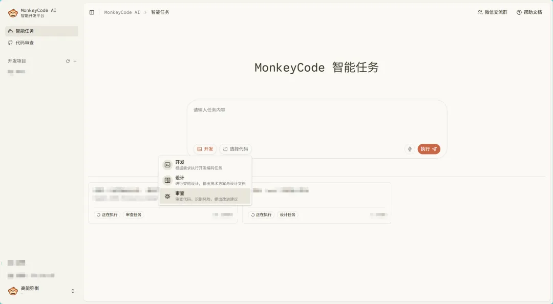The height and width of the screenshot is (304, 553).
Task: Refresh the 开发项目 list
Action: coord(68,61)
